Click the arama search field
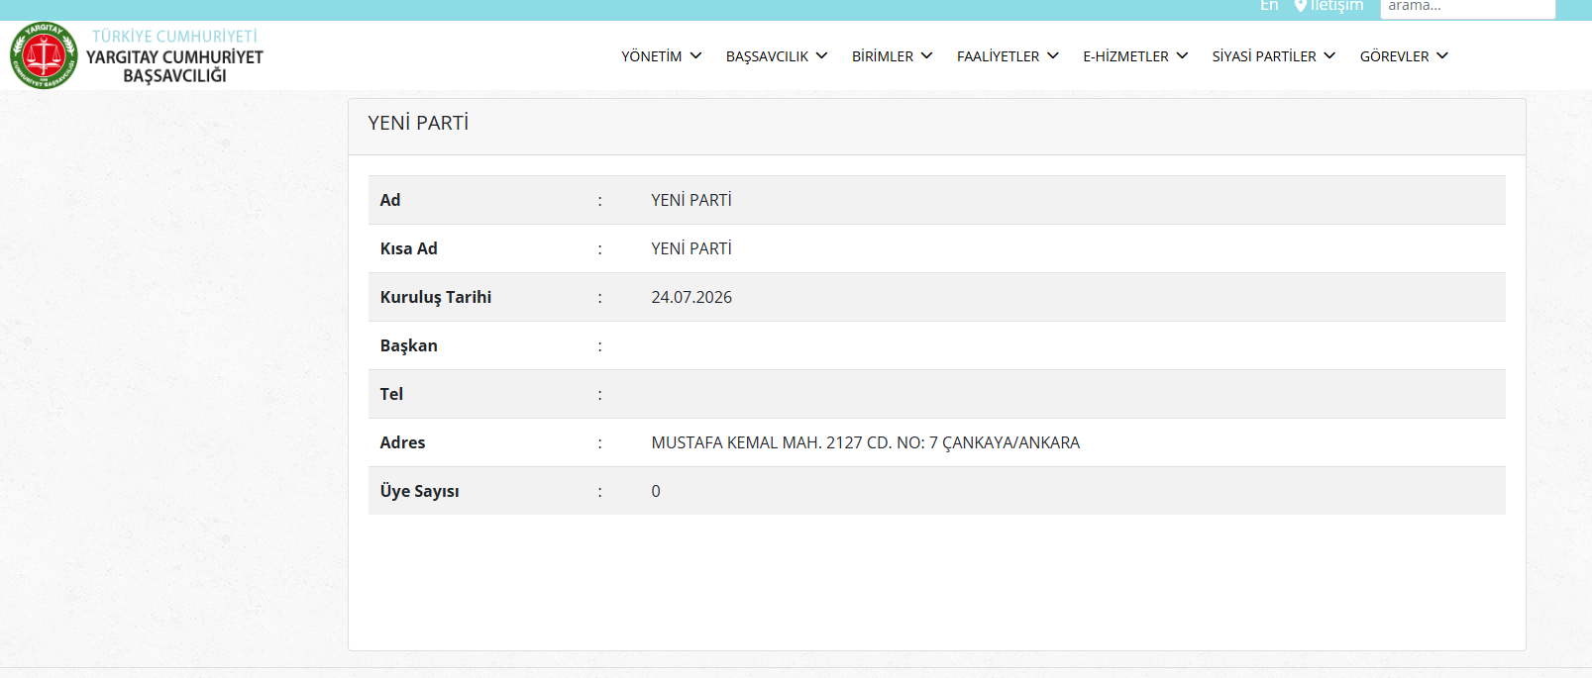The height and width of the screenshot is (678, 1592). coord(1467,7)
